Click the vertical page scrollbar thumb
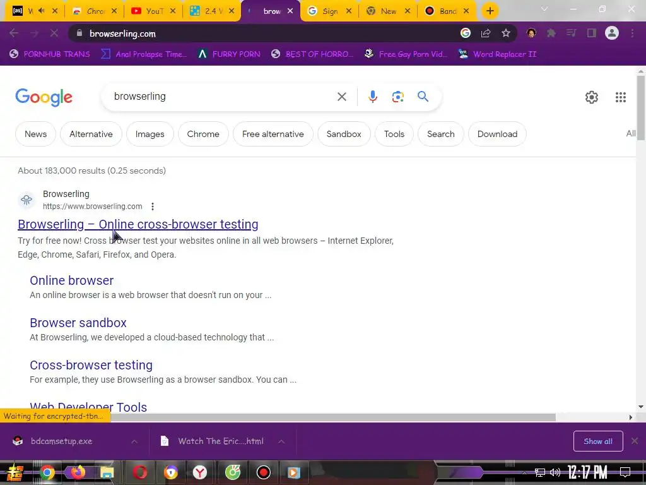Image resolution: width=646 pixels, height=485 pixels. pyautogui.click(x=641, y=108)
